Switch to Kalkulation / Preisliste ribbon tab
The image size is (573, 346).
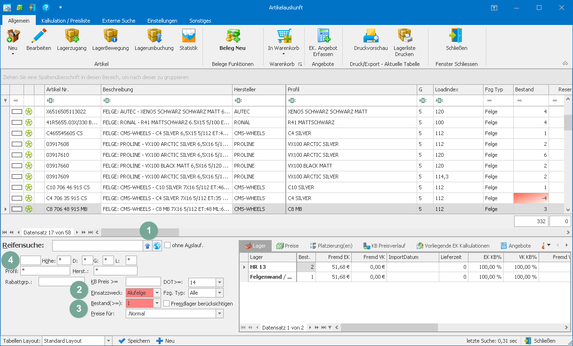pos(66,21)
